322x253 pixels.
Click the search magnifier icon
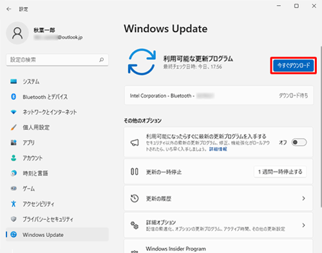pyautogui.click(x=102, y=60)
